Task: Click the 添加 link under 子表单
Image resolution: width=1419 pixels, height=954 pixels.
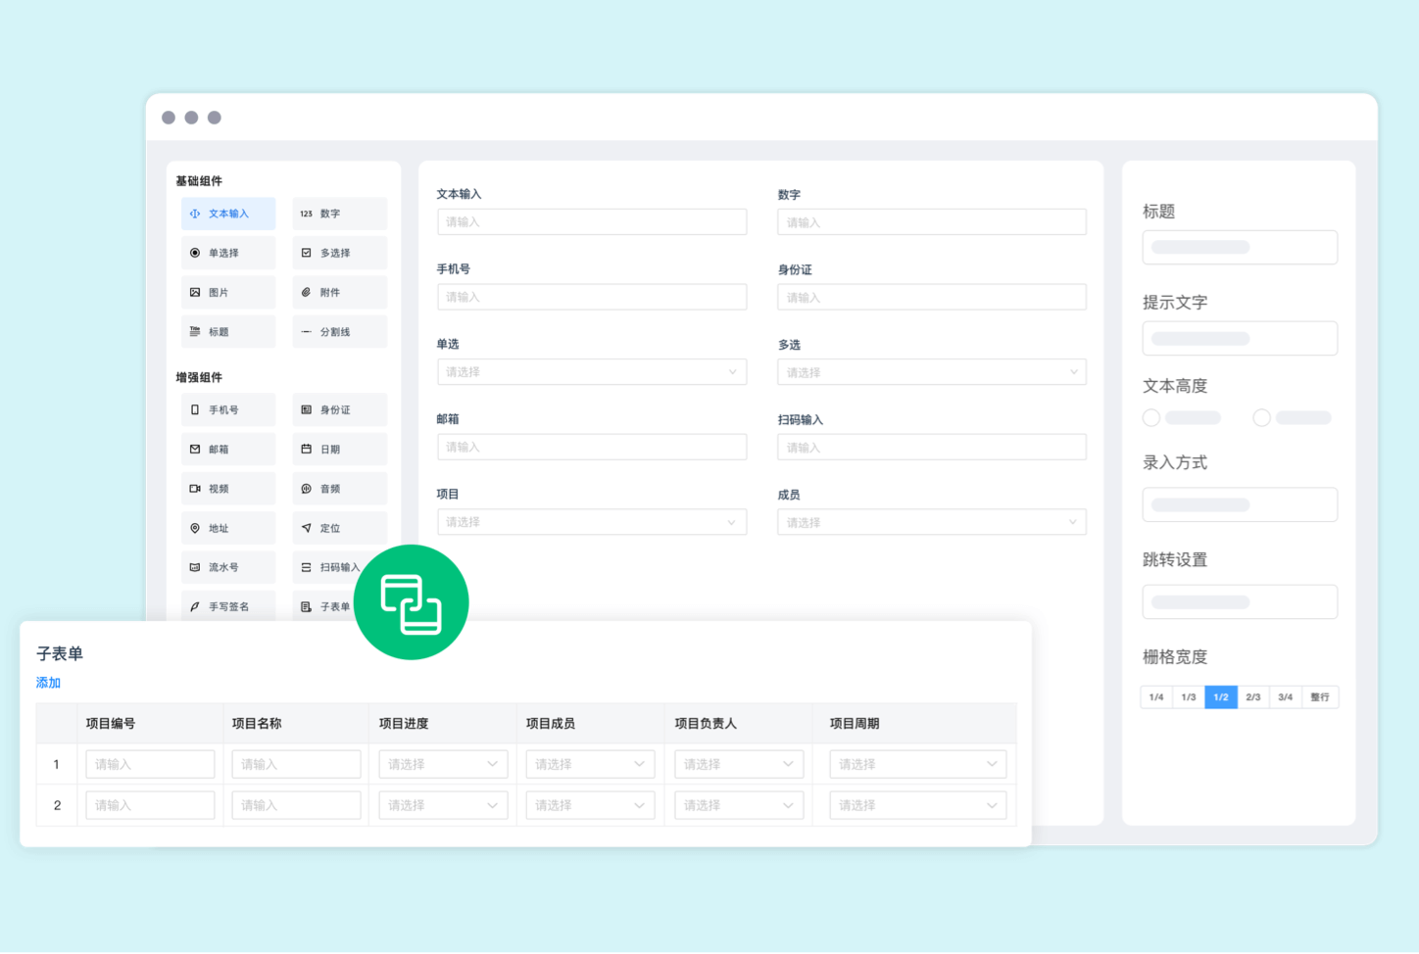Action: (48, 683)
